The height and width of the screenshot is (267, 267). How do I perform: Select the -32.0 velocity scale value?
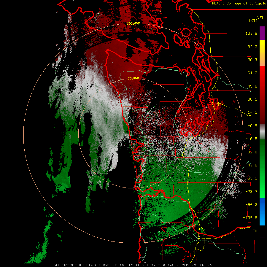click(x=251, y=152)
